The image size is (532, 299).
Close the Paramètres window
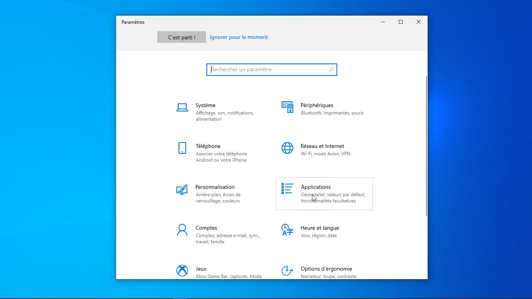418,22
